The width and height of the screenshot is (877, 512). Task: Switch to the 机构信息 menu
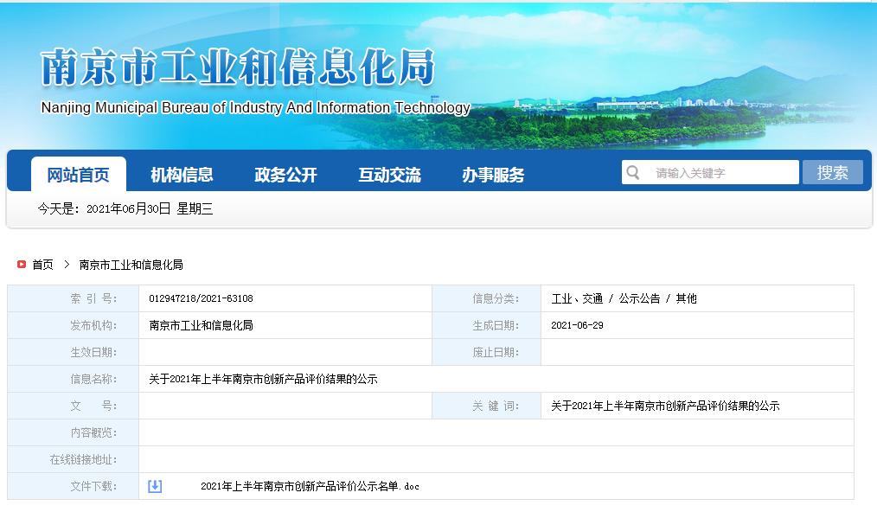(182, 175)
